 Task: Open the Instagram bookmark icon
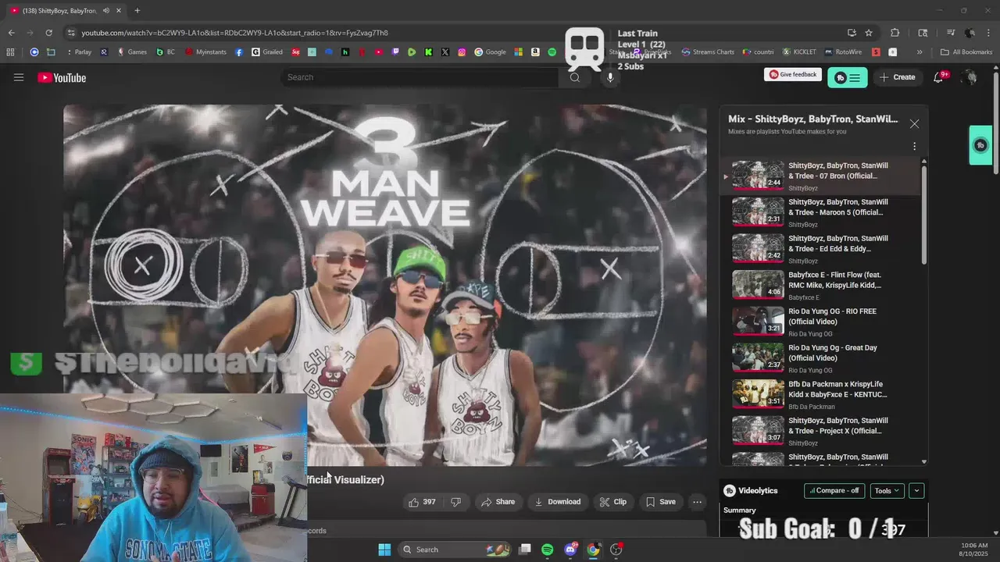(462, 52)
